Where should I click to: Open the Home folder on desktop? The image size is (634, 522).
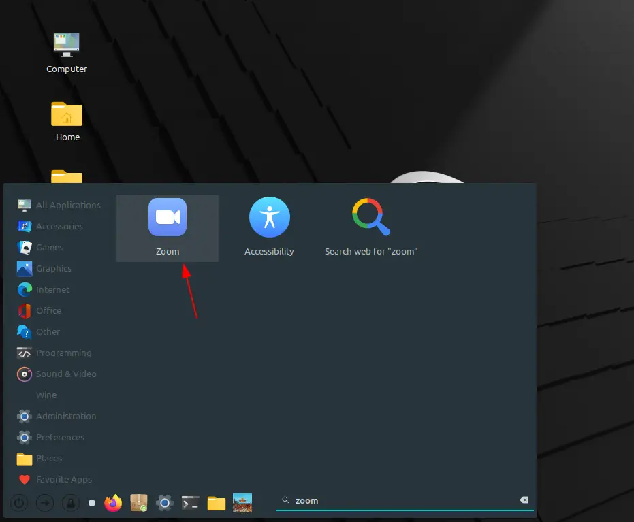click(x=67, y=122)
